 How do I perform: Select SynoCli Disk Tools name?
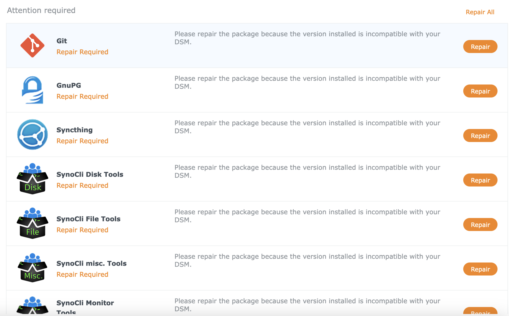tap(90, 174)
